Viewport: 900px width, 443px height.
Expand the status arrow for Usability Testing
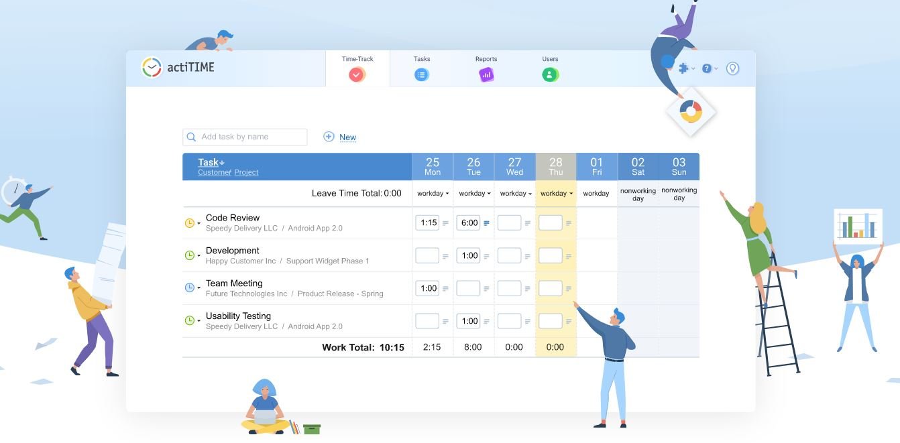click(x=199, y=322)
